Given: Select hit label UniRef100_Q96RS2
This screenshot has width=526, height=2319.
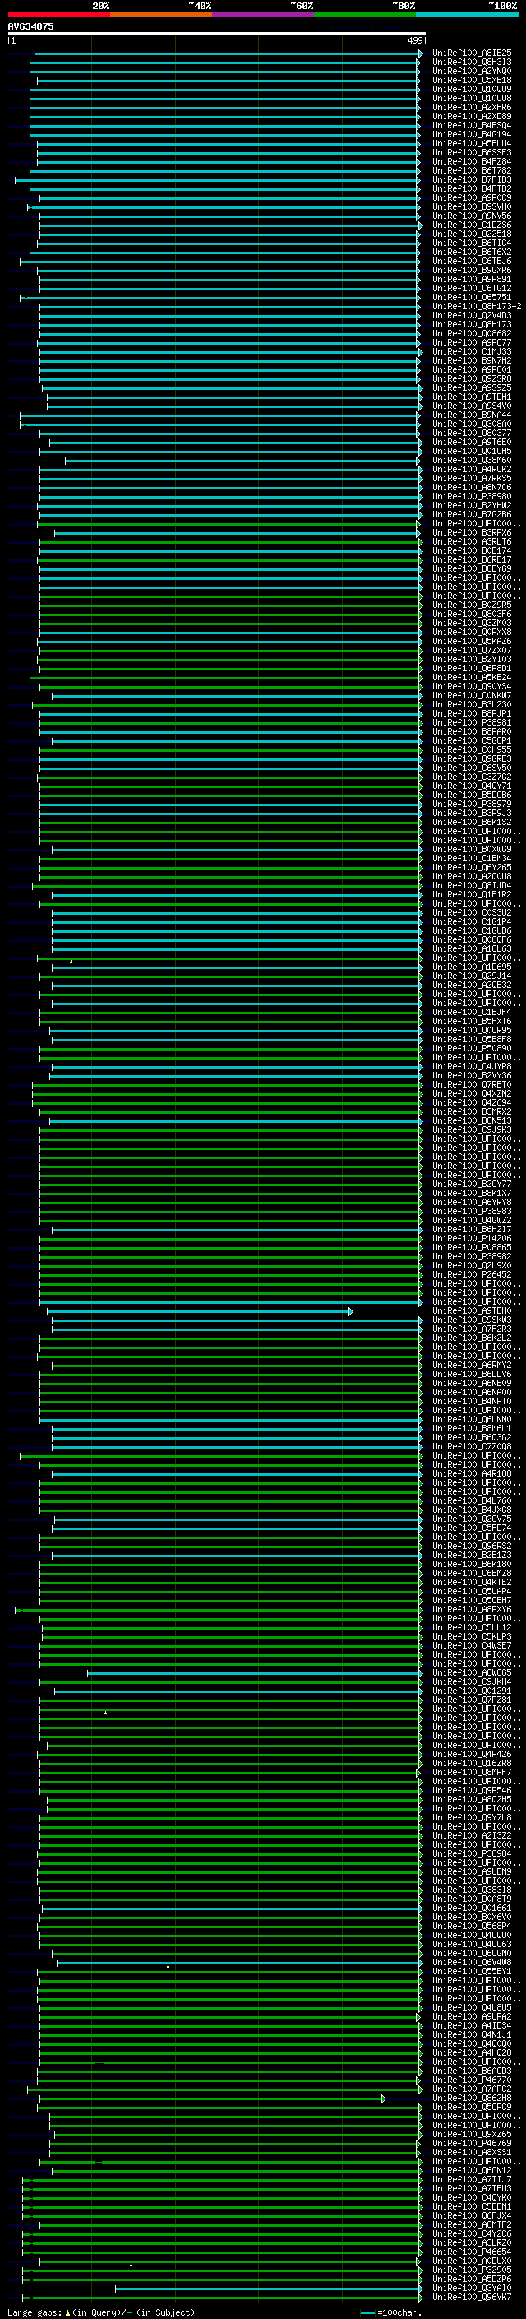Looking at the screenshot, I should [x=472, y=1547].
